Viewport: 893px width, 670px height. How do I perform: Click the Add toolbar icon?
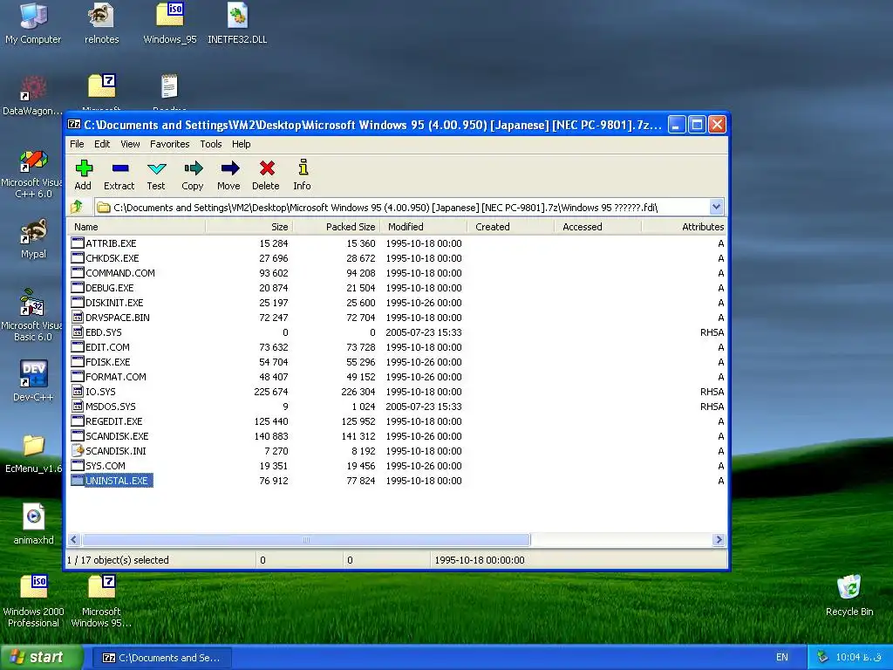coord(83,168)
